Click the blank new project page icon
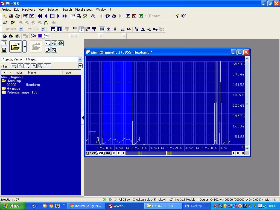Viewport: 280px width, 210px height. (x=4, y=43)
